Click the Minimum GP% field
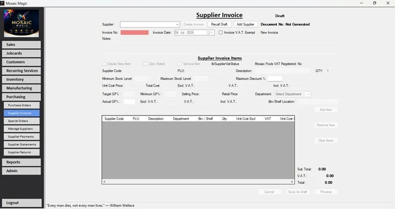Image resolution: width=395 pixels, height=209 pixels. coord(170,94)
